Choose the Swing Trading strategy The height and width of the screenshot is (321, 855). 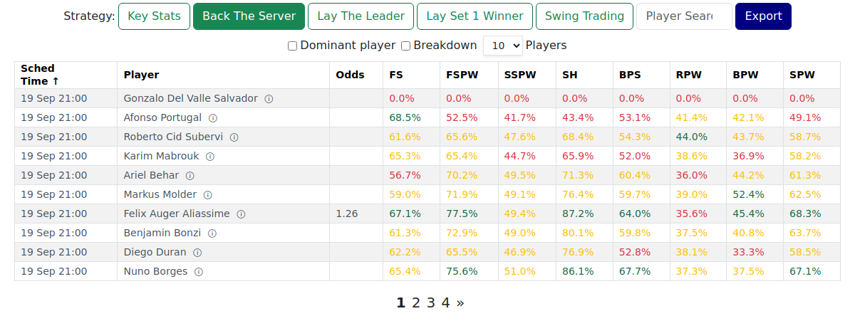point(584,16)
